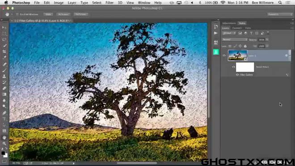
Task: Toggle adjustment layer filter
Action: pos(246,33)
